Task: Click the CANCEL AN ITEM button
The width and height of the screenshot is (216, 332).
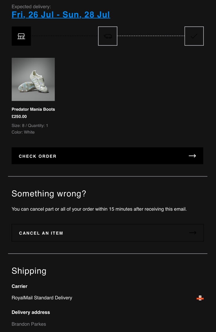Action: click(x=108, y=233)
